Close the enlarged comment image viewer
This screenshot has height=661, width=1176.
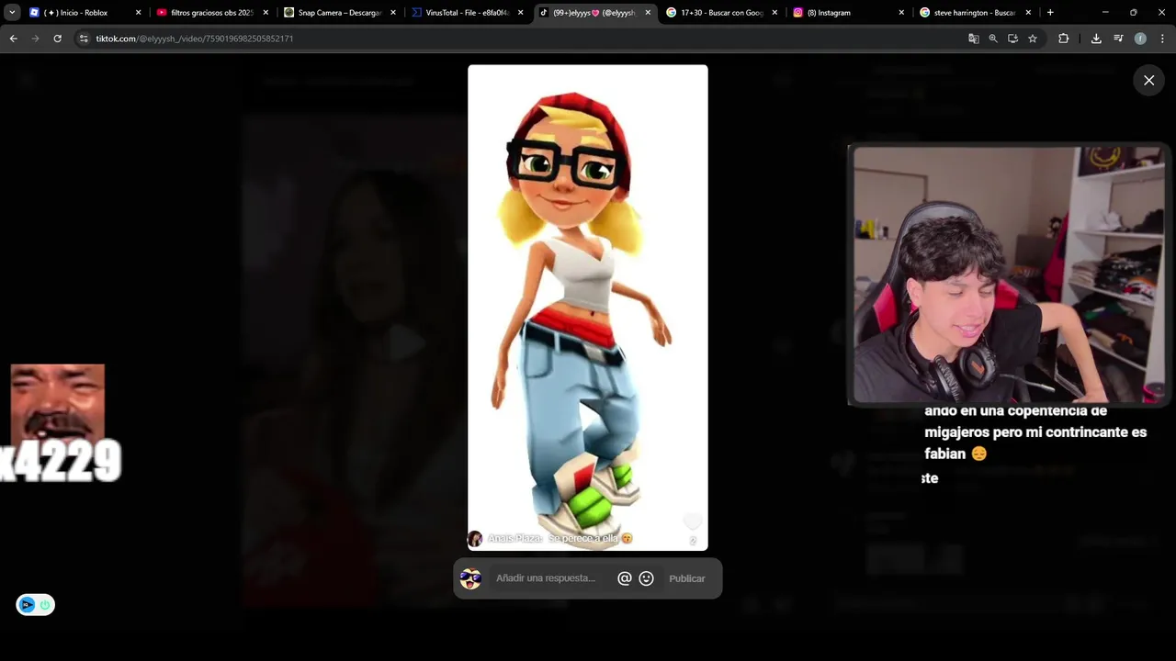pos(1148,81)
